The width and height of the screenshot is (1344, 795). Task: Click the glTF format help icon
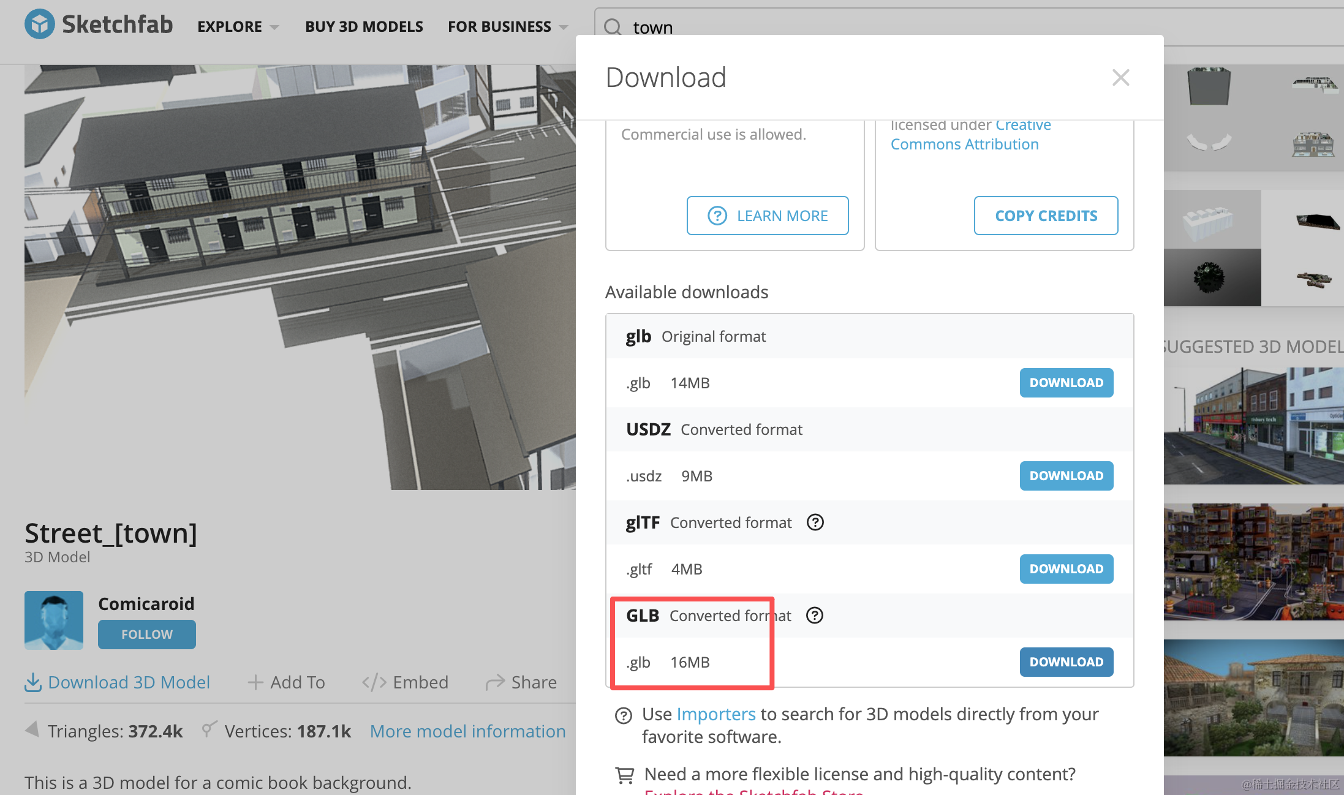pyautogui.click(x=815, y=522)
